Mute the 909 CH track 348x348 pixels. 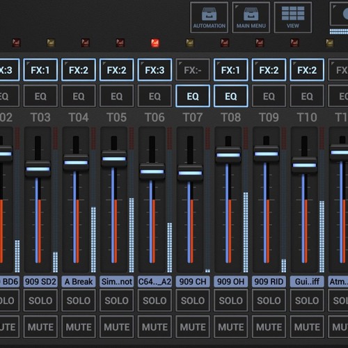193,327
